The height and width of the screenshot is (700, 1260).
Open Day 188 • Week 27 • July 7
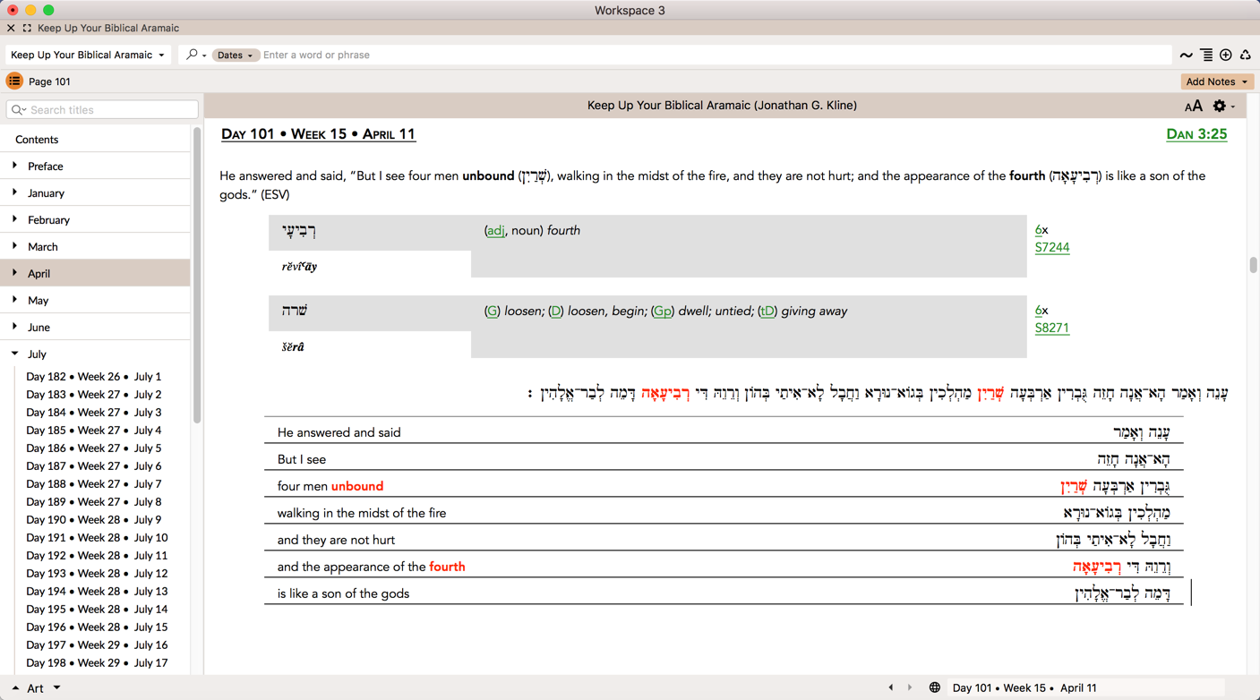[x=94, y=484]
